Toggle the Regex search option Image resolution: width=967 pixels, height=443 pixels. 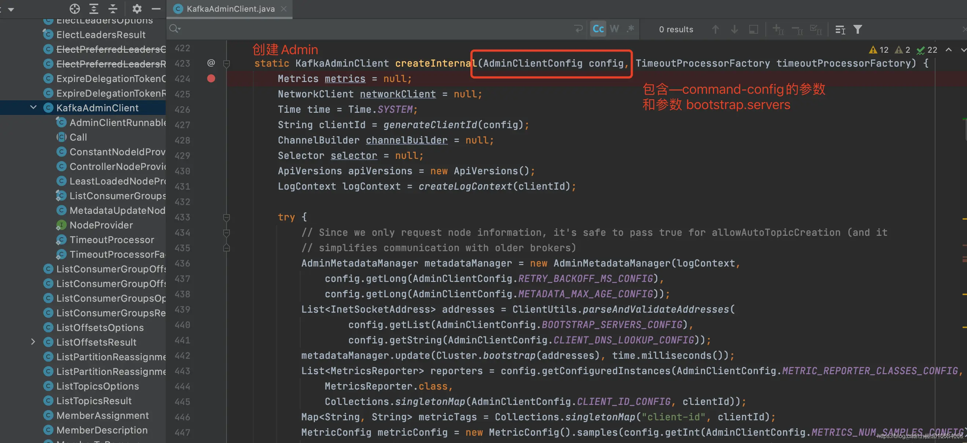coord(630,29)
